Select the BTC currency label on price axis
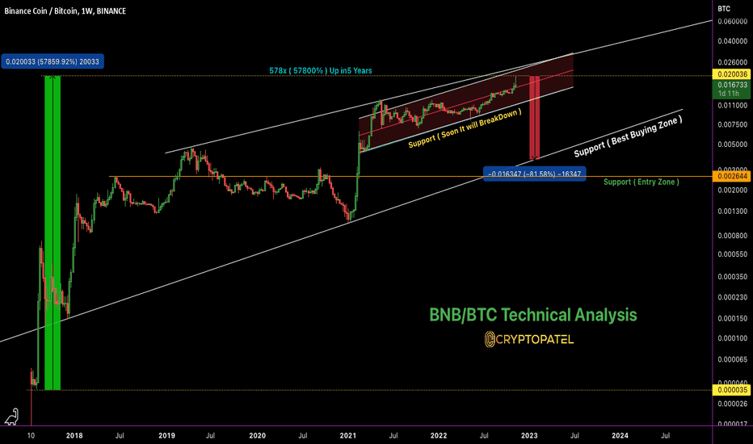This screenshot has width=753, height=444. (x=724, y=9)
